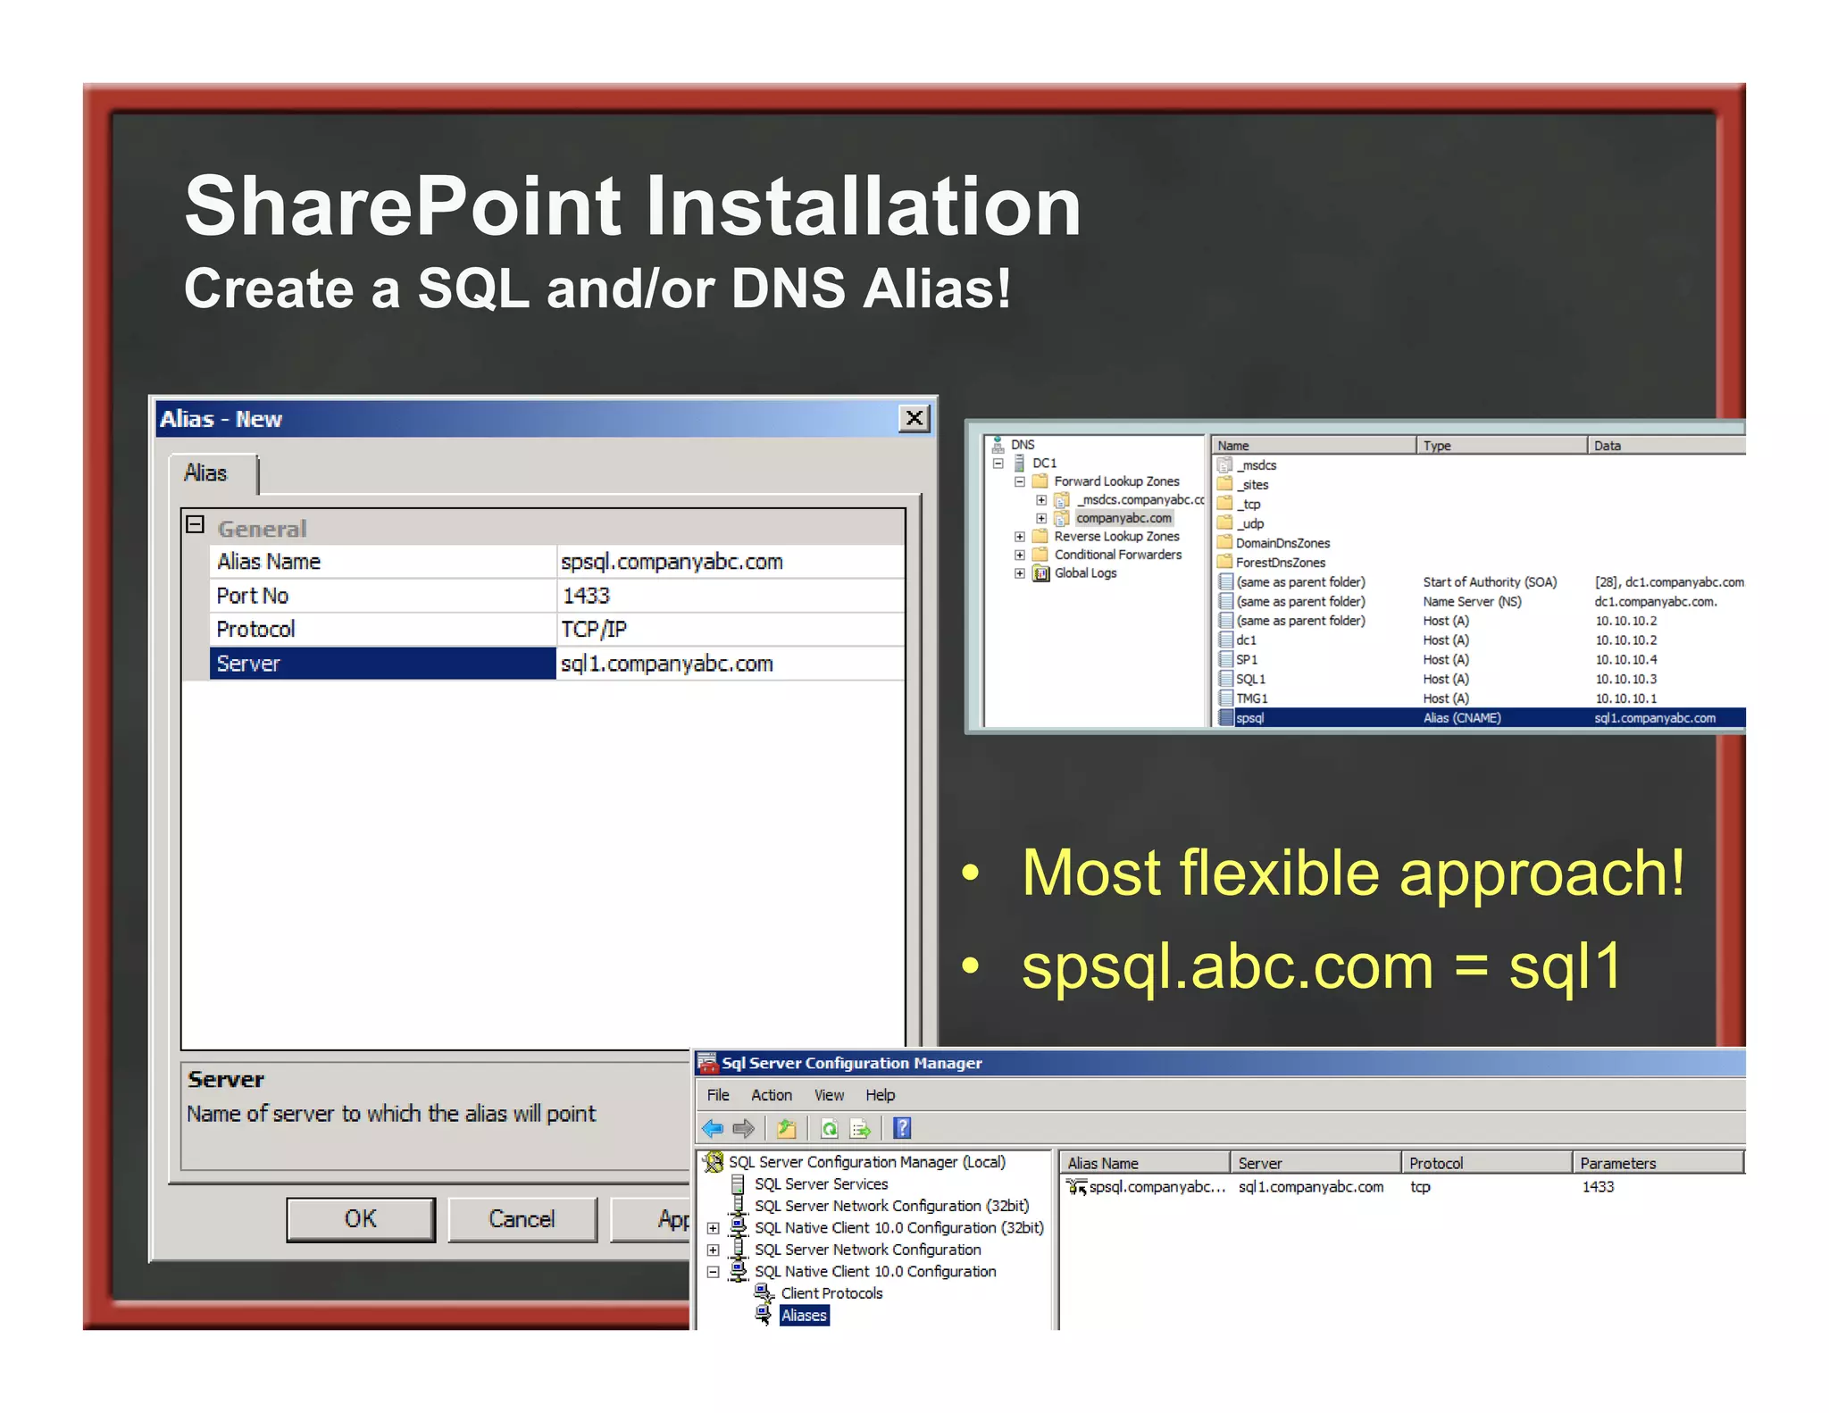Click the gray Forward arrow toolbar icon
The height and width of the screenshot is (1413, 1829).
coord(743,1129)
